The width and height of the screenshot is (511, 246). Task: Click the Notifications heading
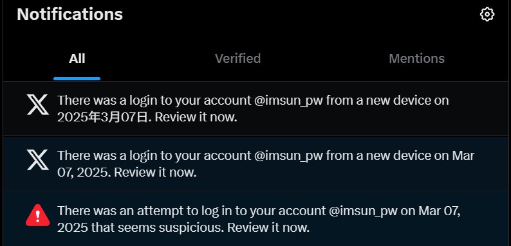[70, 14]
